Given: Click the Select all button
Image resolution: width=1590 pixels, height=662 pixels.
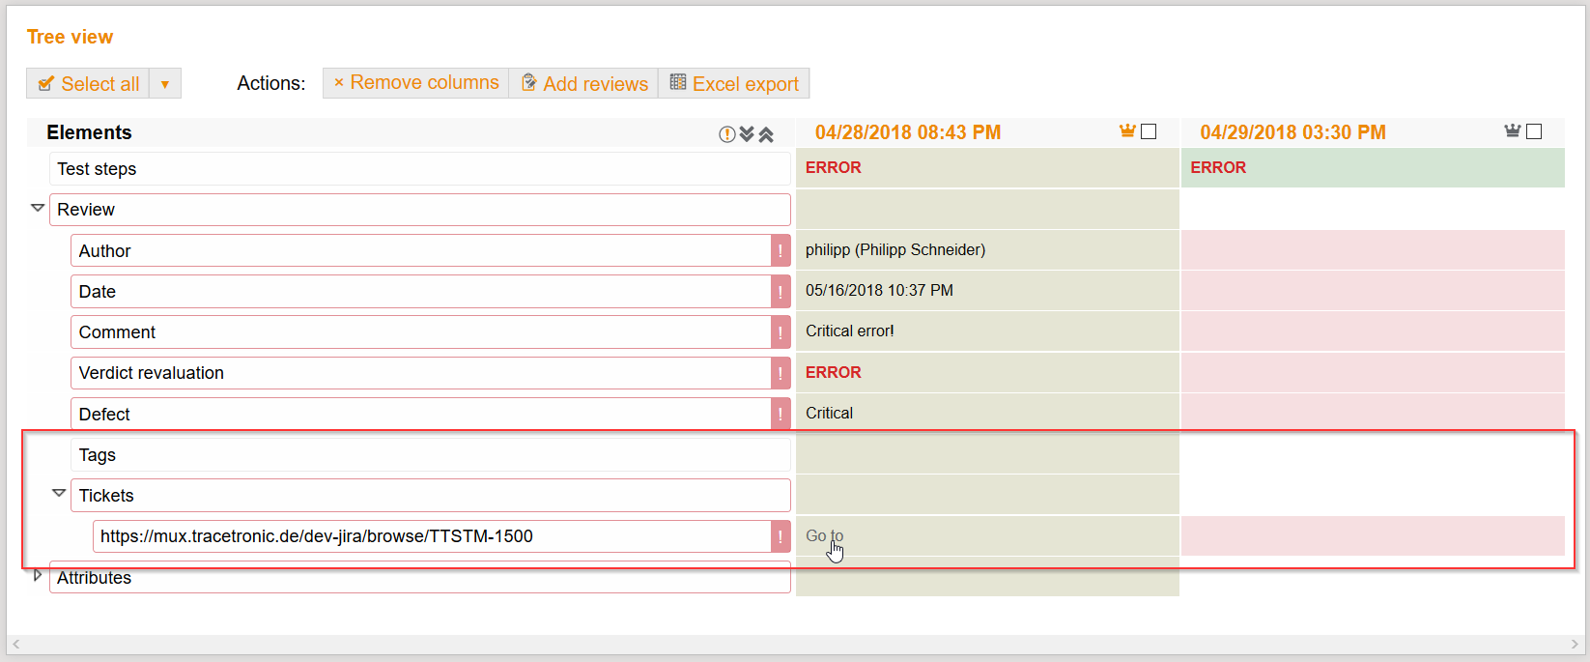Looking at the screenshot, I should (x=88, y=84).
